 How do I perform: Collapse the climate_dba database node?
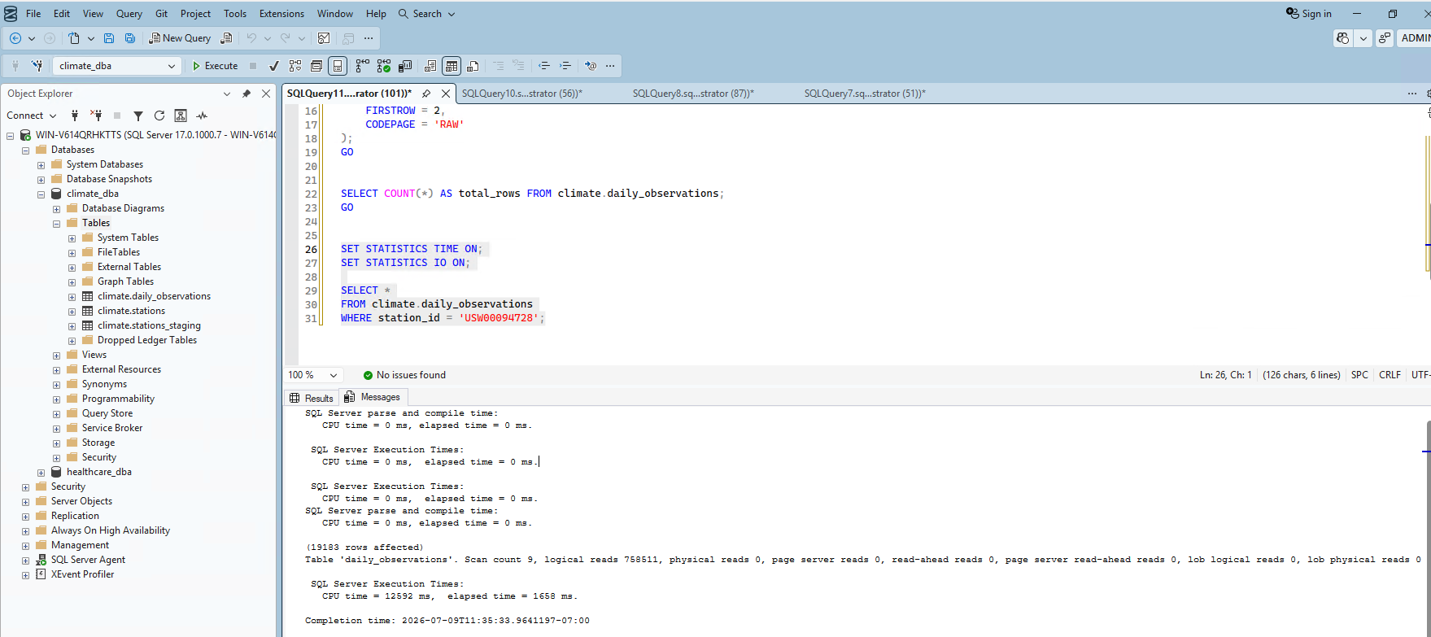tap(41, 194)
